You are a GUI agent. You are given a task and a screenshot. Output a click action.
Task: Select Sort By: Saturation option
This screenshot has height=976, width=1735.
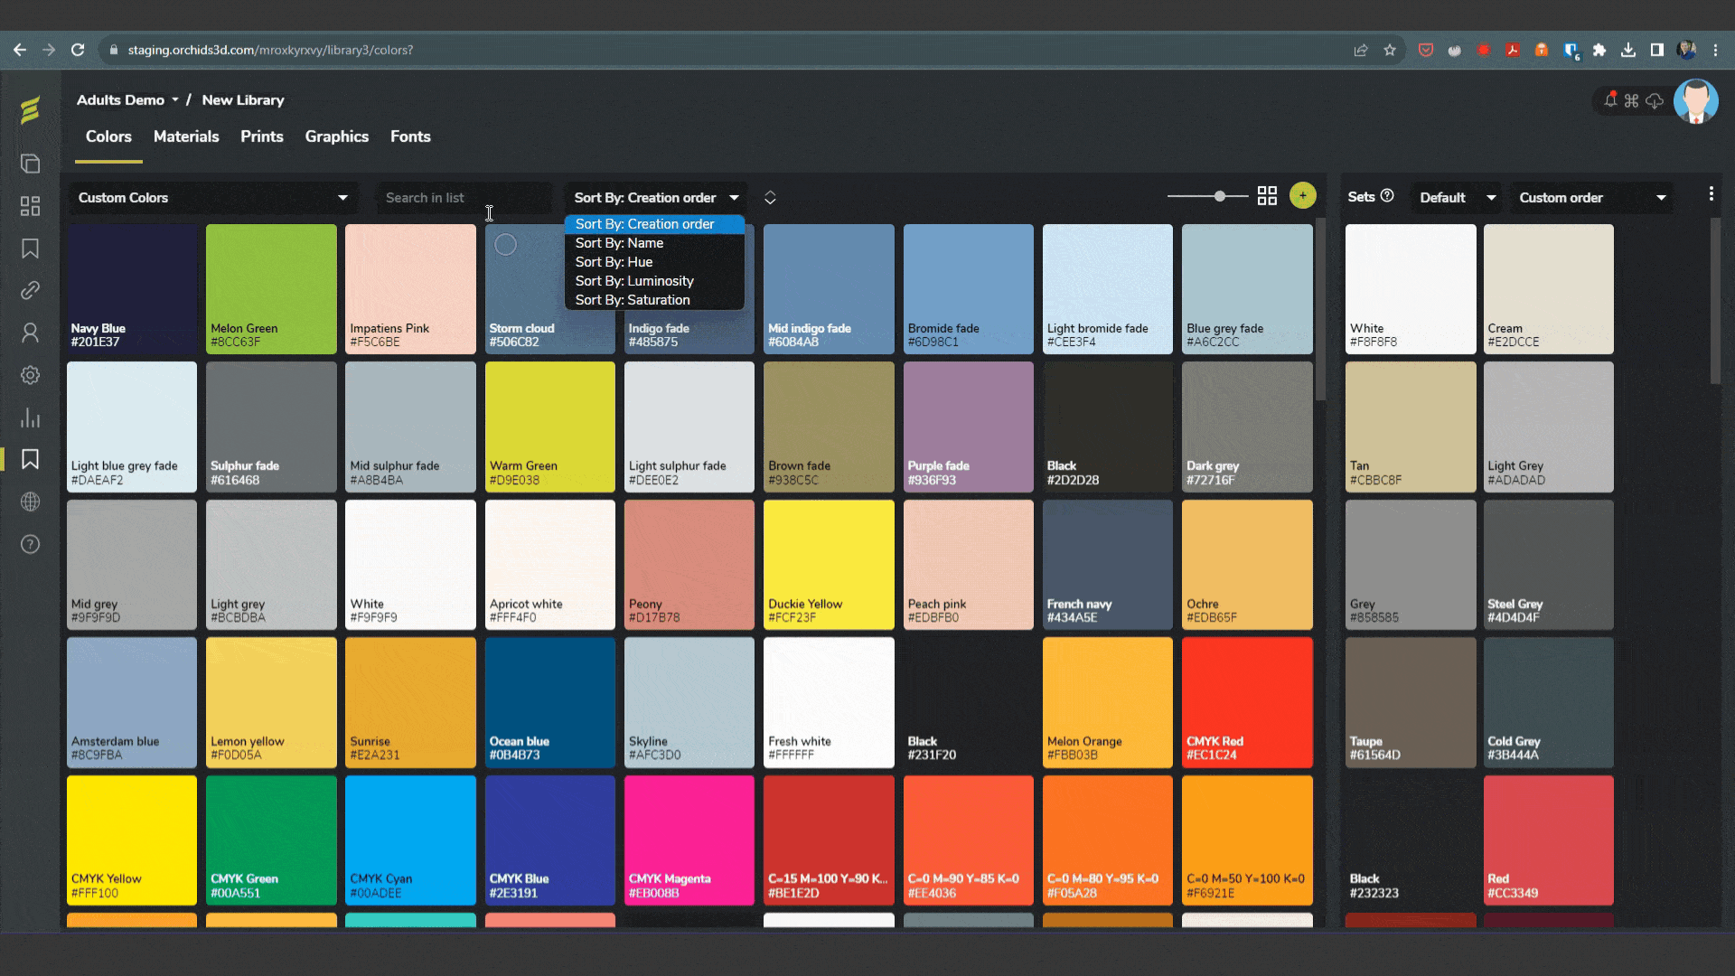pyautogui.click(x=633, y=300)
